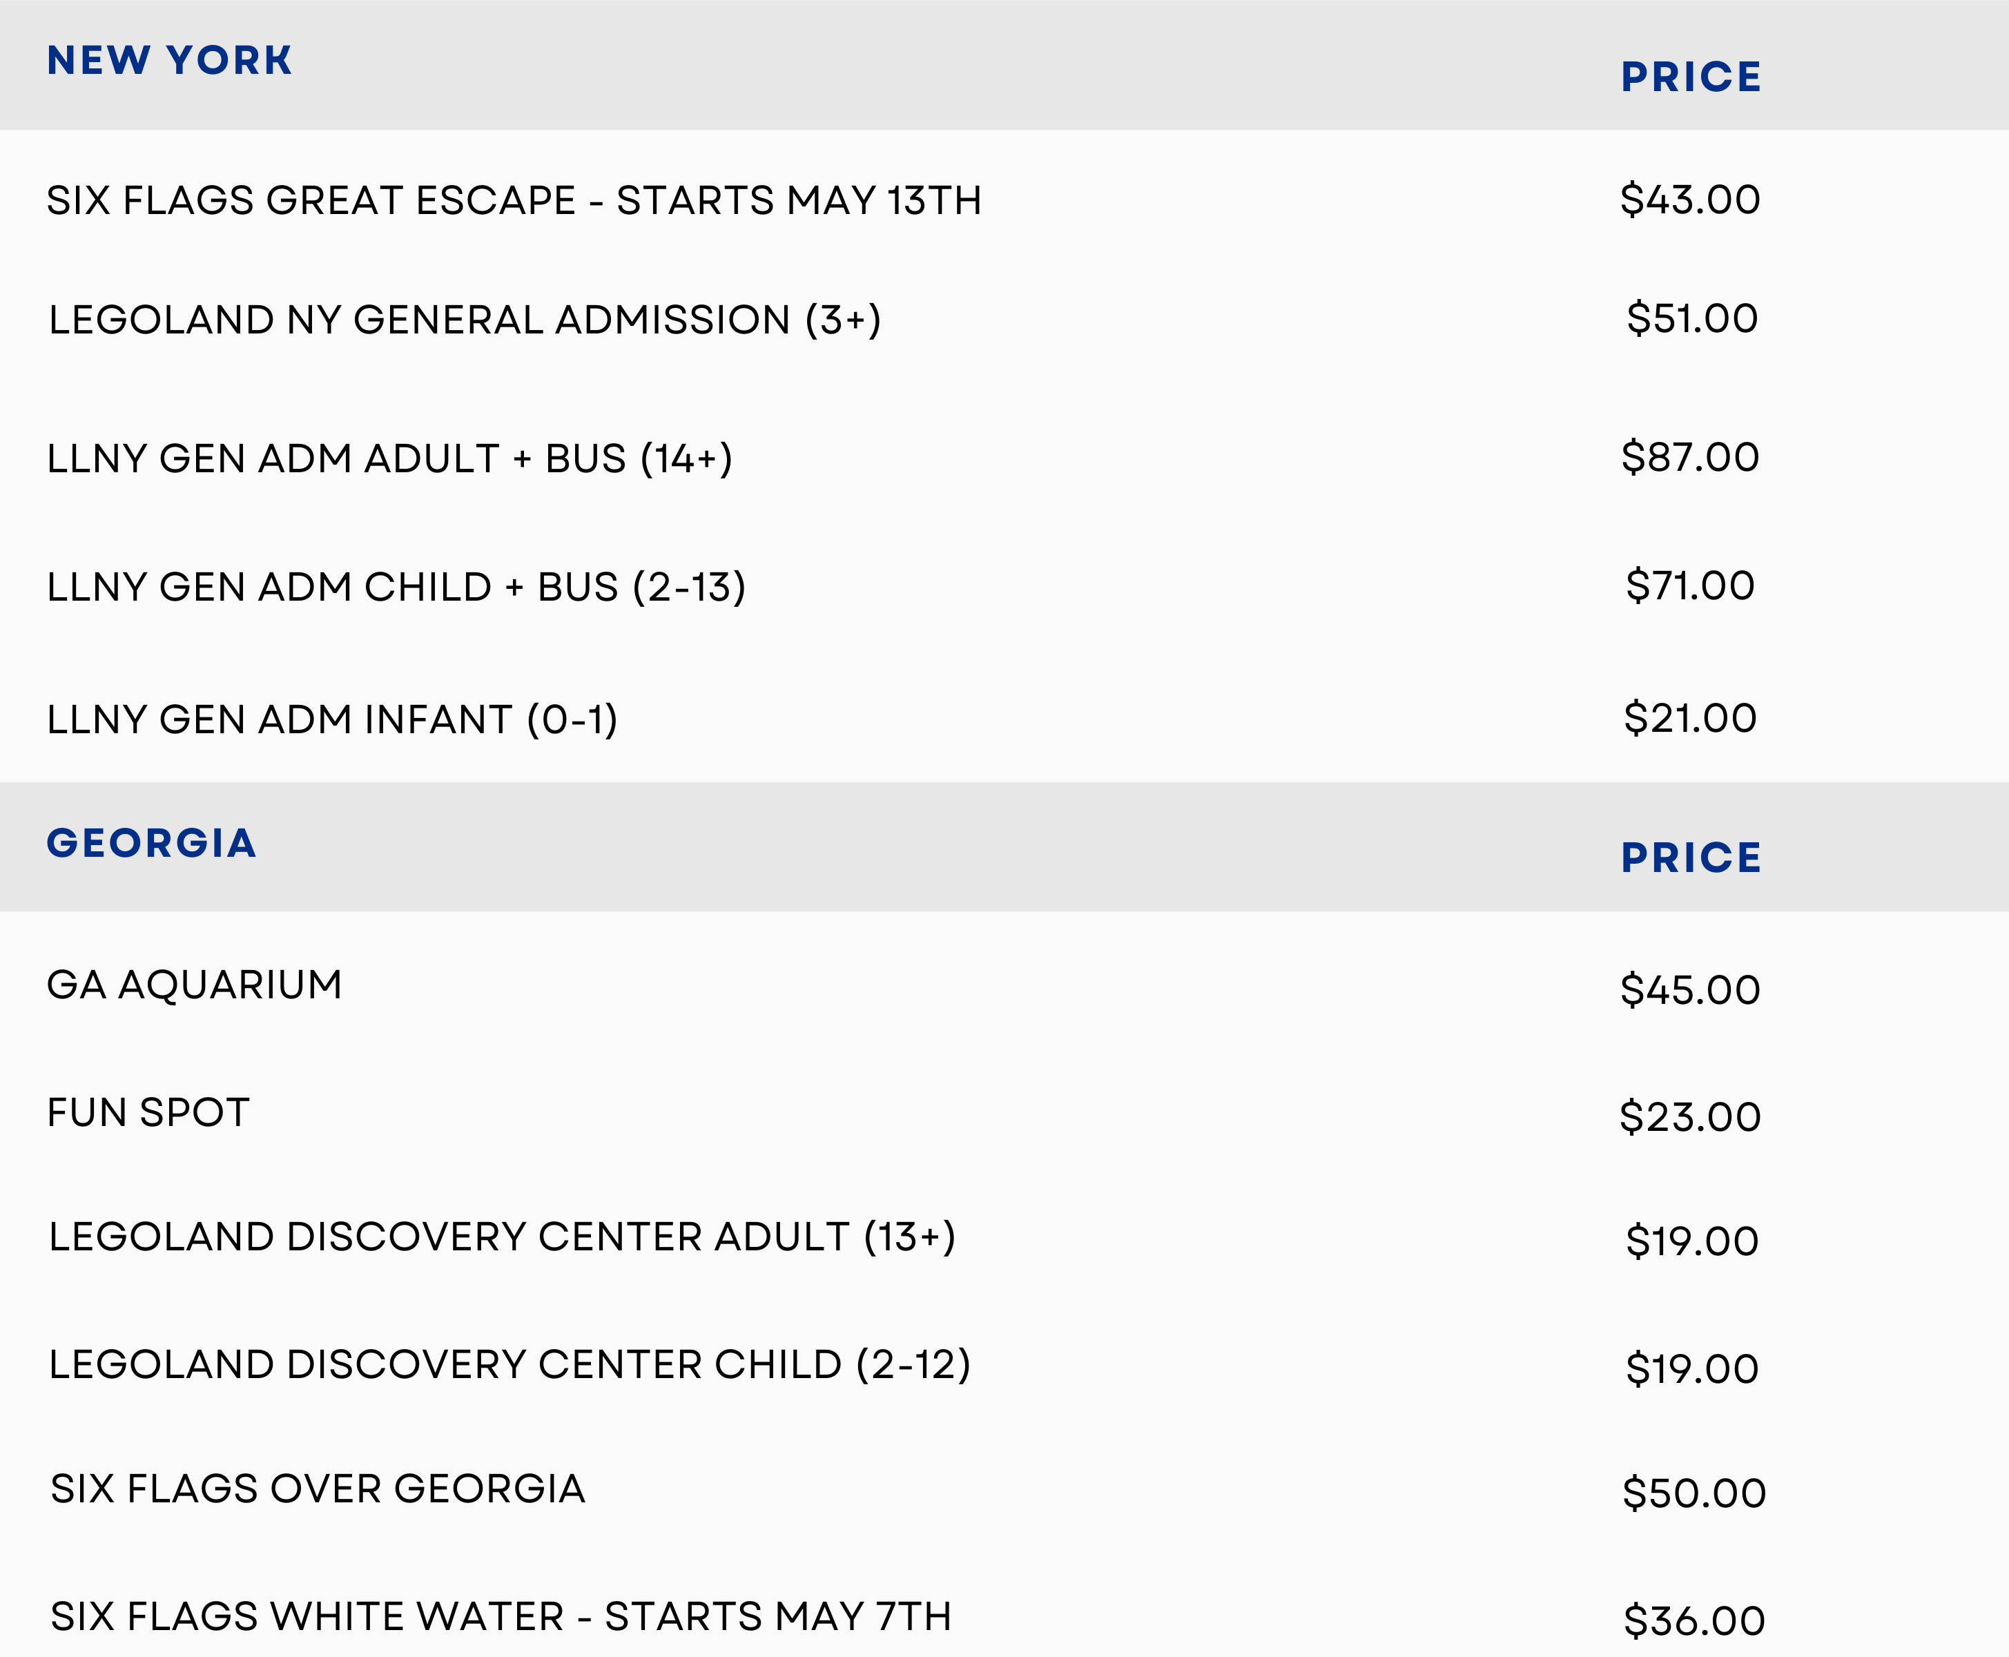Pick LLNY Gen Adm Infant (0-1) row
Screen dimensions: 2009x1657
332,719
